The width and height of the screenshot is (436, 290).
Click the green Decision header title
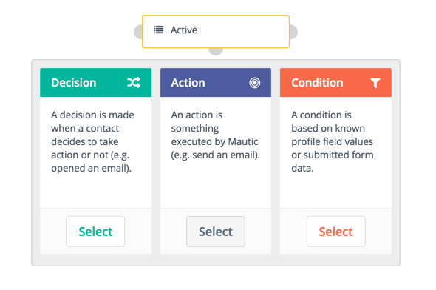(x=74, y=83)
